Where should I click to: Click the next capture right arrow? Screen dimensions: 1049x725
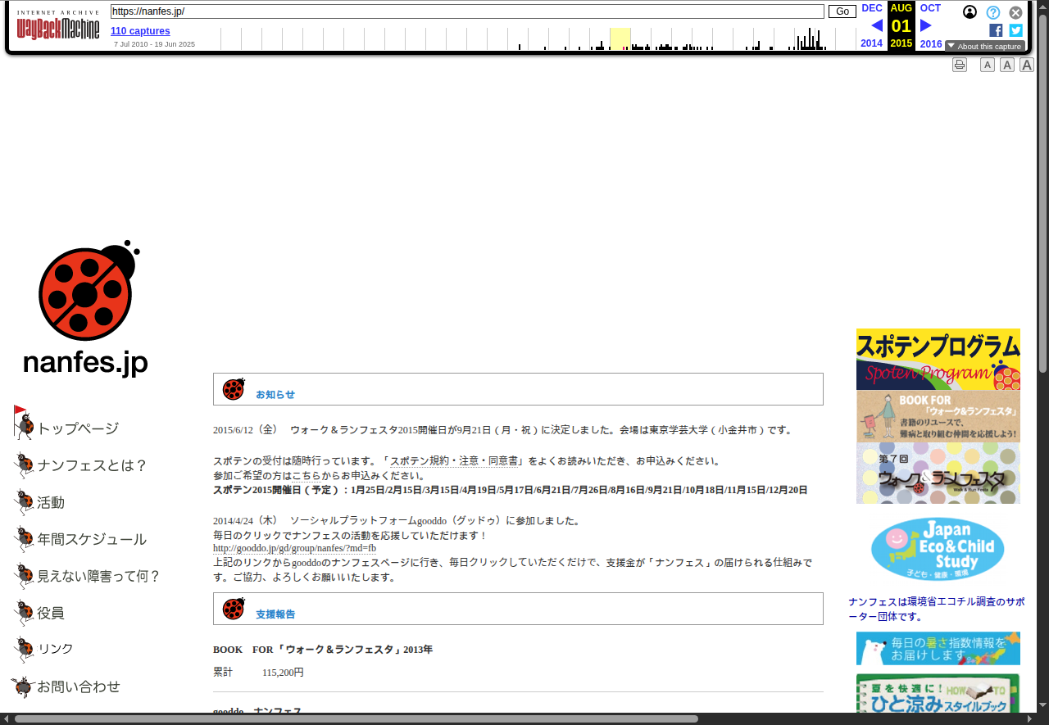(925, 25)
